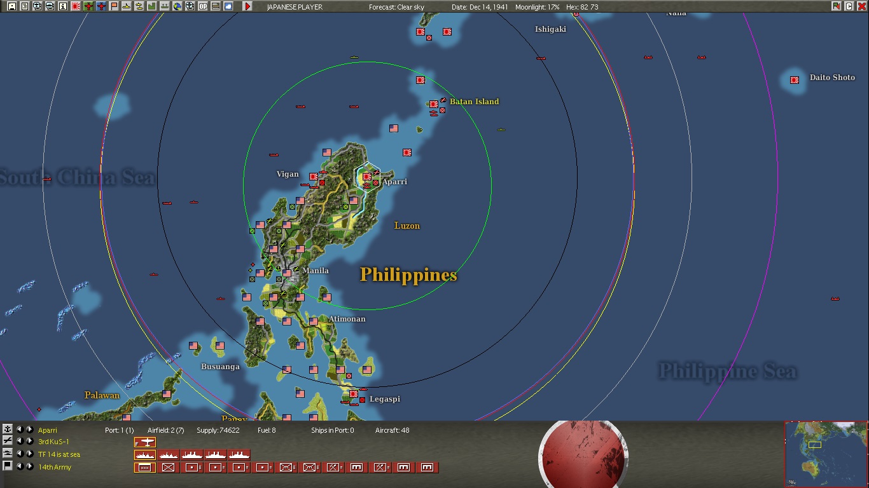The height and width of the screenshot is (488, 869).
Task: Click the 'Airfield: 2 (7)' value
Action: [x=166, y=430]
